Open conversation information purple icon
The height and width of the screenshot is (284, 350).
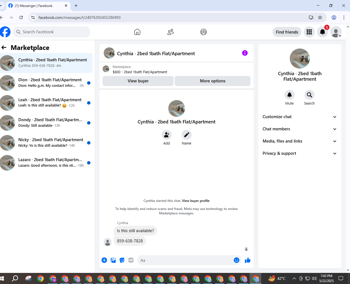(x=245, y=53)
